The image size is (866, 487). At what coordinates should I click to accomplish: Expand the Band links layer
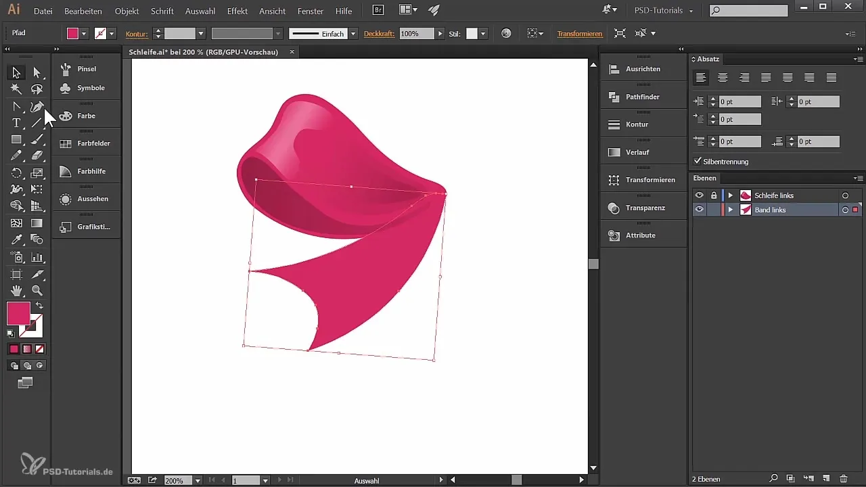[730, 210]
